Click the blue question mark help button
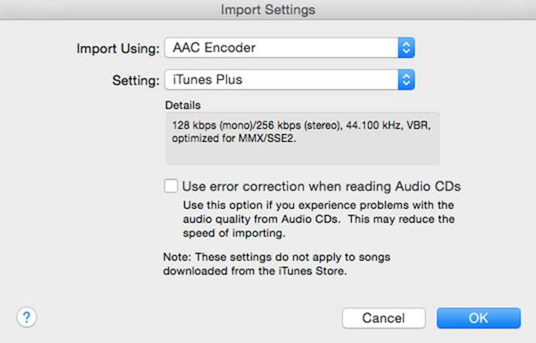The image size is (536, 343). (27, 317)
